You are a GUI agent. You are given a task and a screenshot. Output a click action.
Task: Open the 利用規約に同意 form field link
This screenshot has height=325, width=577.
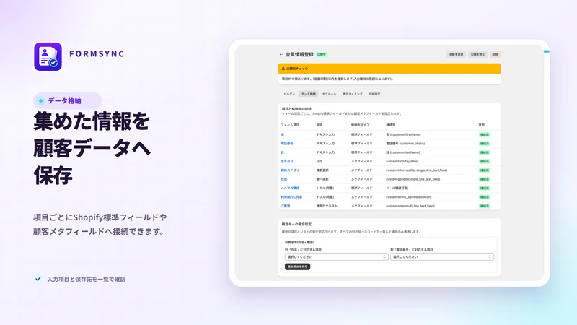pos(291,197)
